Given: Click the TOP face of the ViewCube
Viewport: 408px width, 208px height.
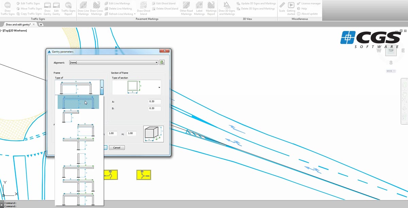Looking at the screenshot, I should pyautogui.click(x=391, y=50).
